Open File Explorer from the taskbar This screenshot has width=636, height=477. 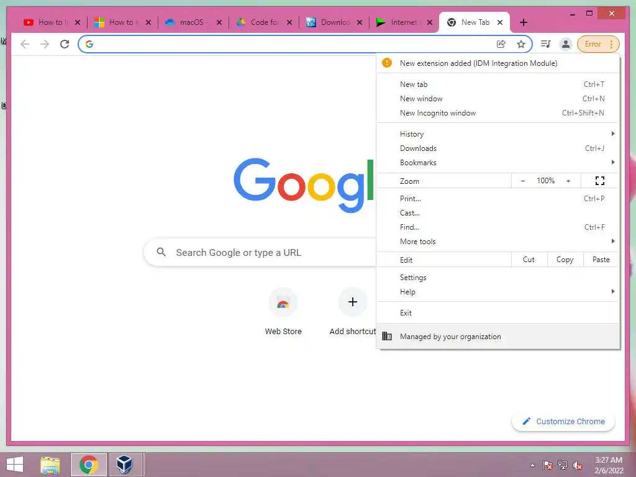coord(50,465)
